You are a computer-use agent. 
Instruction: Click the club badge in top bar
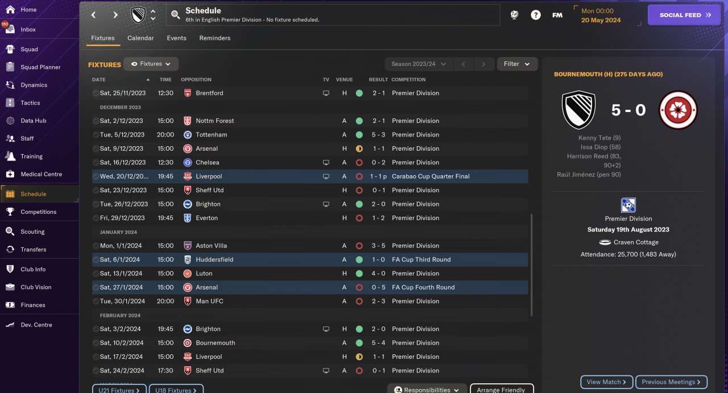tap(138, 15)
